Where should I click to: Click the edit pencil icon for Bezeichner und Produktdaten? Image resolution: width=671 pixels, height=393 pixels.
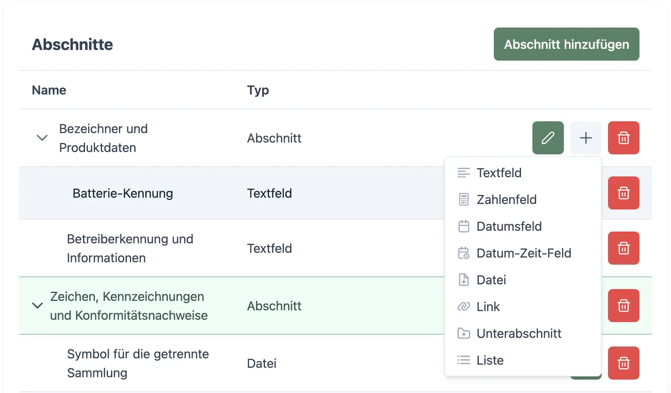click(548, 138)
